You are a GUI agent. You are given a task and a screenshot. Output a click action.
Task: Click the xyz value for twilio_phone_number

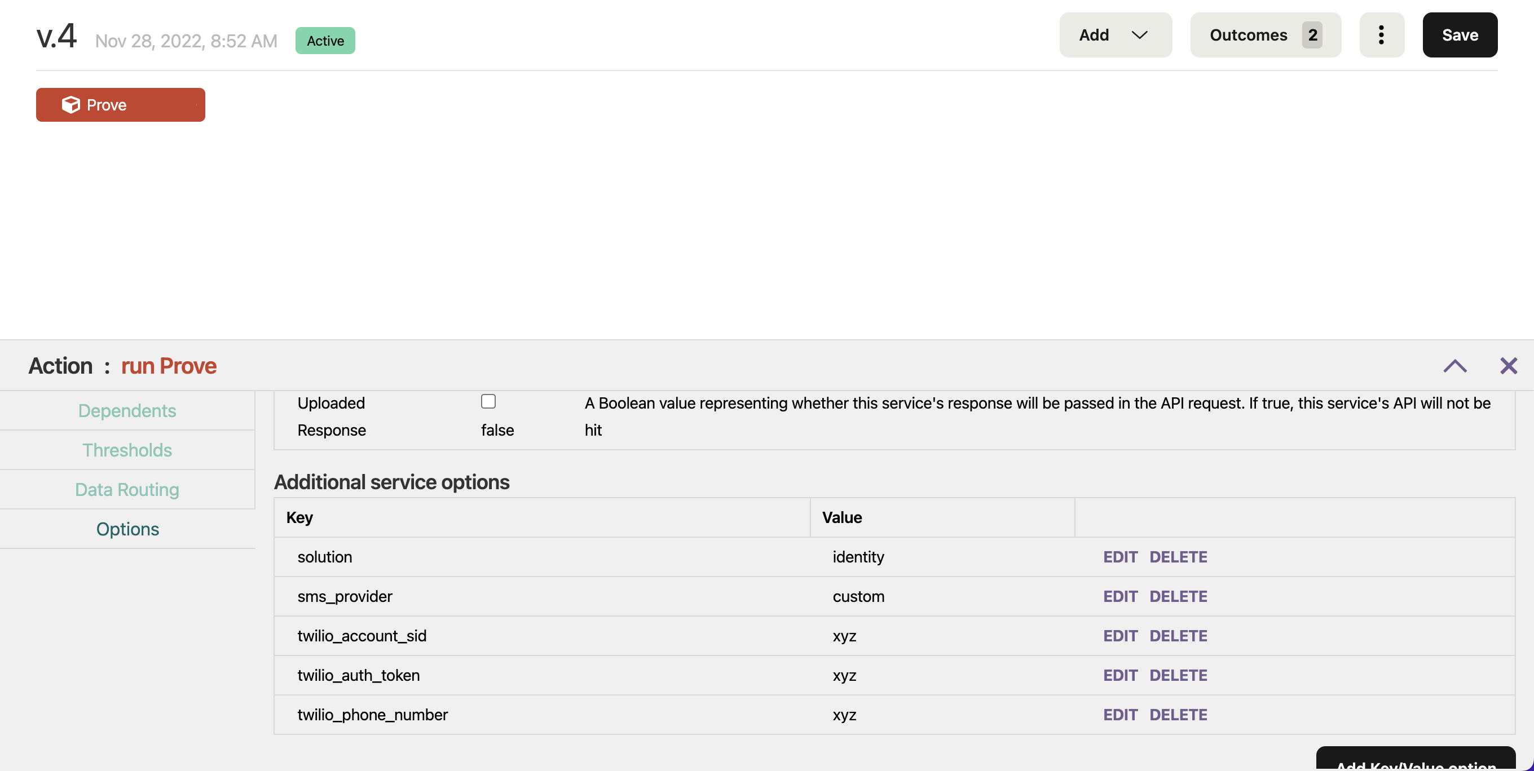(844, 715)
